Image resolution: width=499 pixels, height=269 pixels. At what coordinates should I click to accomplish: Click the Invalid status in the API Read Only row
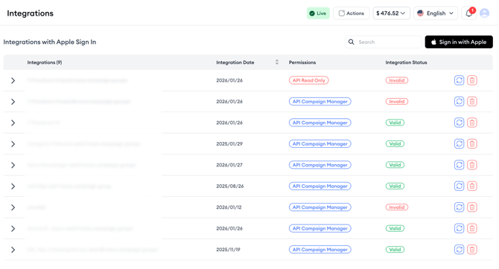pos(397,80)
